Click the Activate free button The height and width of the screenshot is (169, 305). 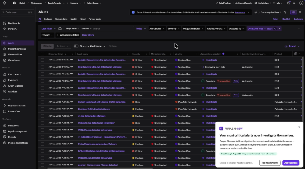coord(291,163)
